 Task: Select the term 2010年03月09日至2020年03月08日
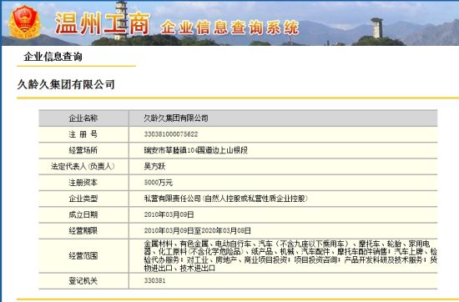tap(197, 231)
